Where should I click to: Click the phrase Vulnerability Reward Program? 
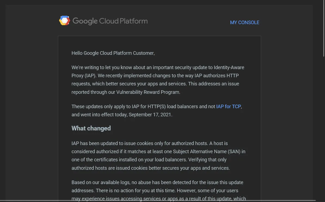click(148, 92)
